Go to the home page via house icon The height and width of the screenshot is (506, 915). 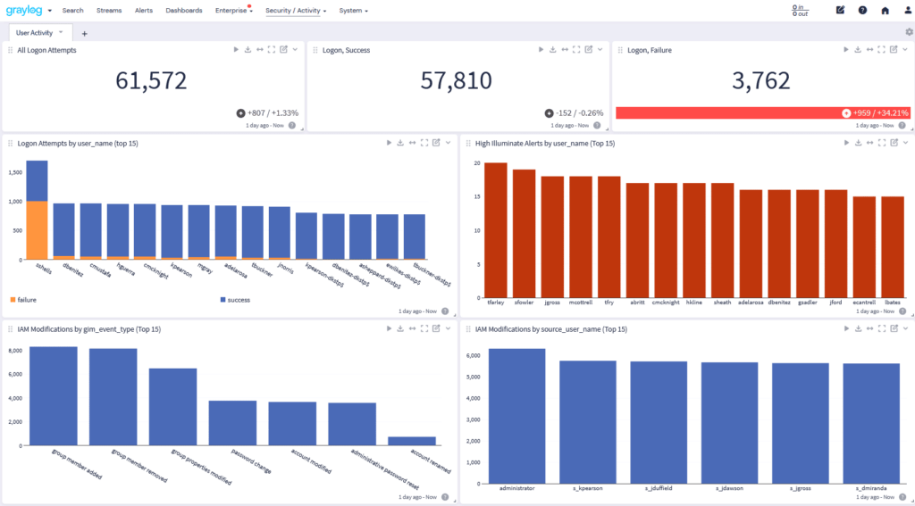click(x=885, y=11)
